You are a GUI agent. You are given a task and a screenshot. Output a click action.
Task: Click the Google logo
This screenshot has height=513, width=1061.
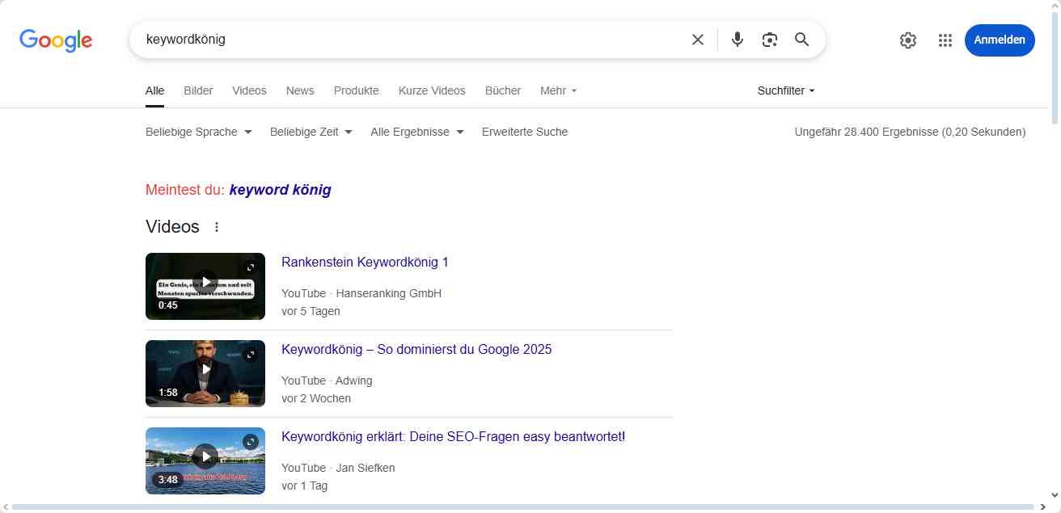[x=56, y=40]
